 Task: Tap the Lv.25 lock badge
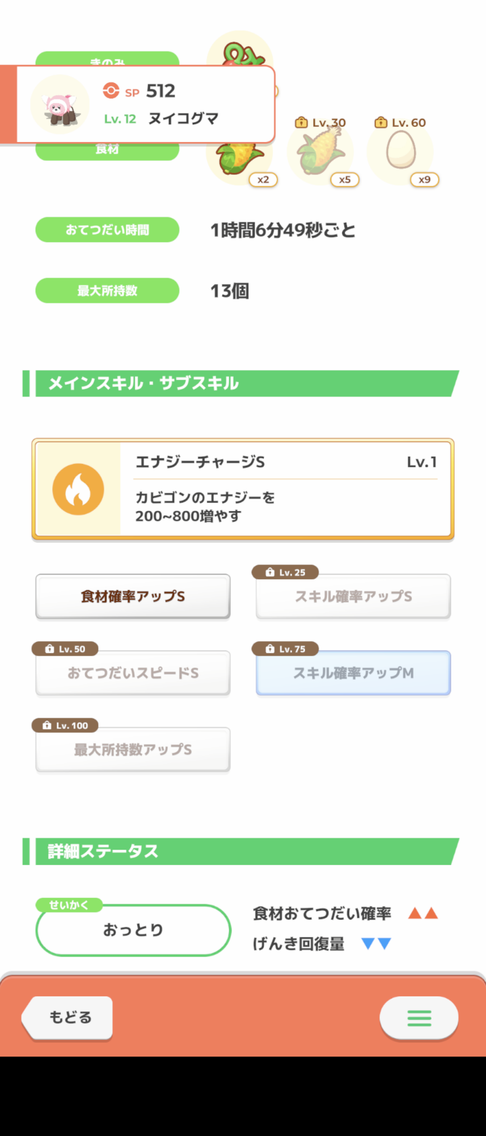coord(285,572)
